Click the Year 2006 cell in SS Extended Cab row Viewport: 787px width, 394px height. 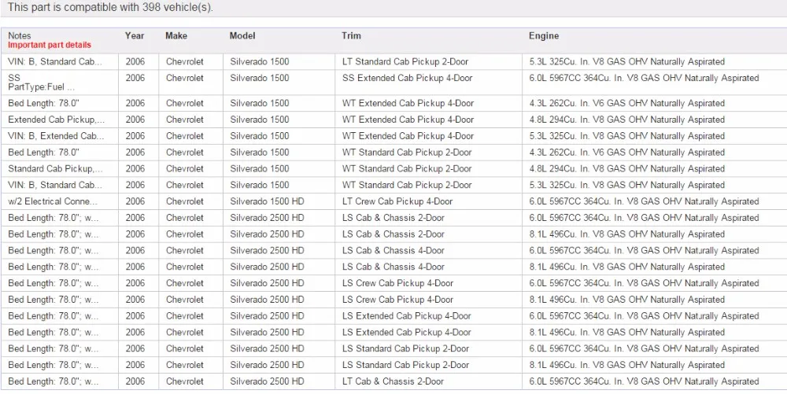(135, 78)
